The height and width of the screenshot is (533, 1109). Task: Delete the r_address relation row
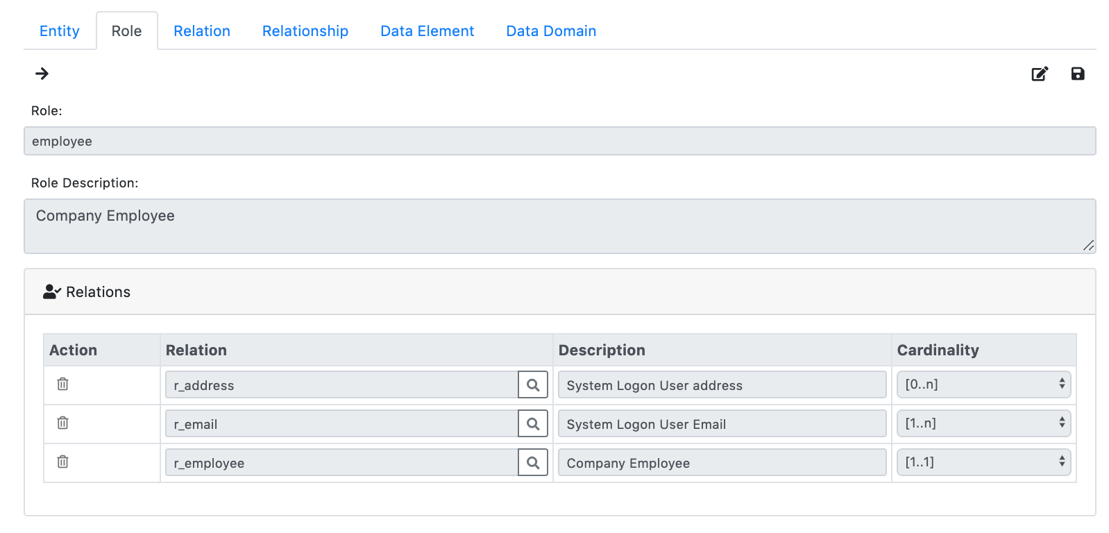pyautogui.click(x=62, y=384)
